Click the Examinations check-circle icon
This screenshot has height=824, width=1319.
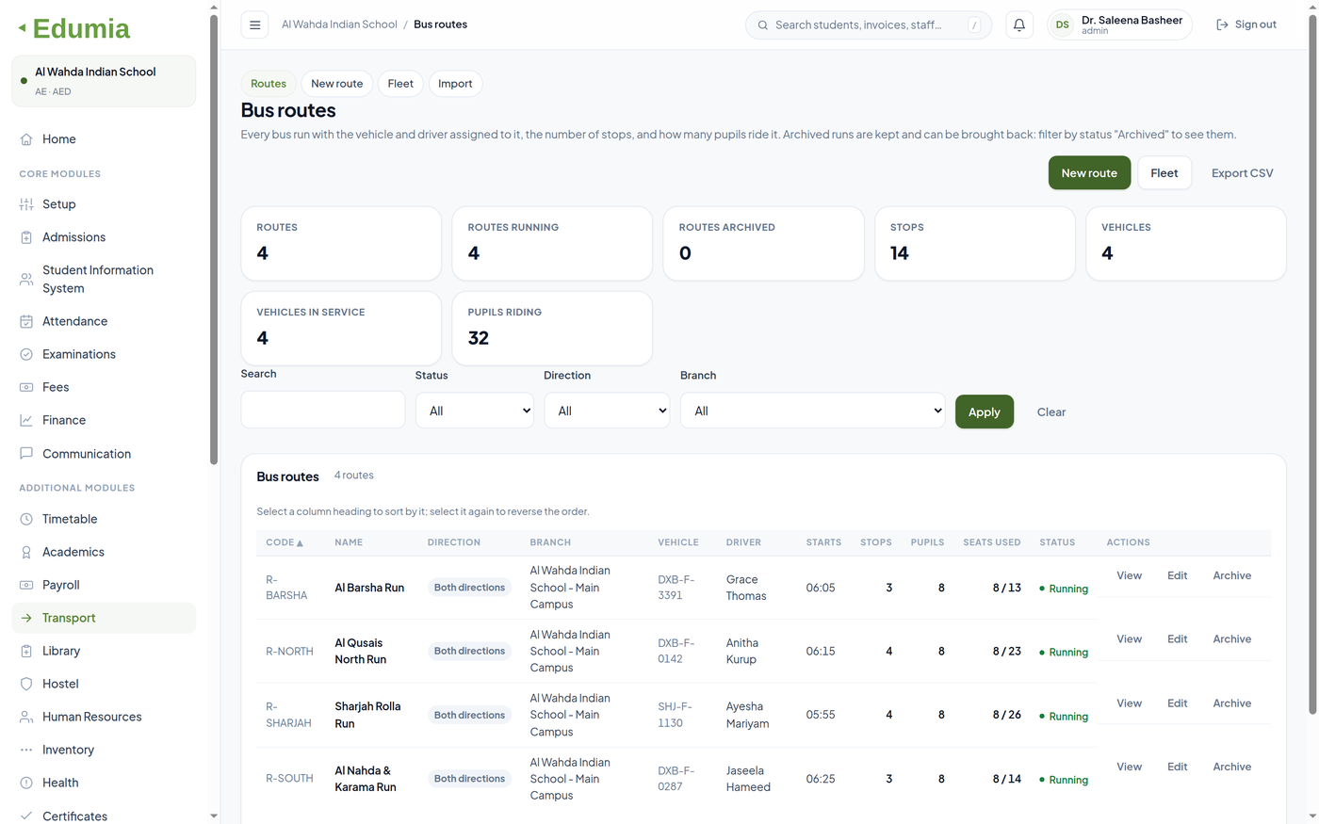pos(26,354)
